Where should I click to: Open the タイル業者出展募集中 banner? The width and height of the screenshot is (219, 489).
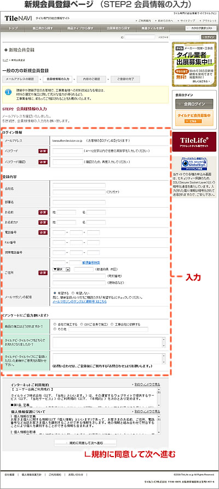coord(194,64)
